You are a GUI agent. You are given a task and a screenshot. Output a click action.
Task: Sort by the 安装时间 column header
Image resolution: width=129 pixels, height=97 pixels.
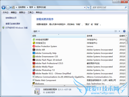[122, 36]
